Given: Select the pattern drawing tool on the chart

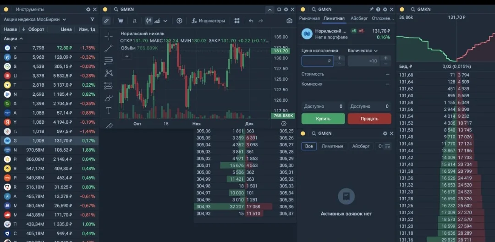Looking at the screenshot, I should (x=109, y=73).
